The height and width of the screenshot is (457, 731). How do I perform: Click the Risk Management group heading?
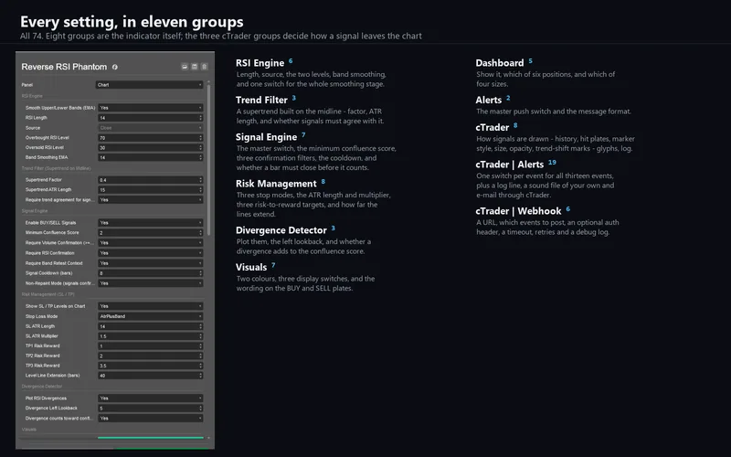point(276,184)
